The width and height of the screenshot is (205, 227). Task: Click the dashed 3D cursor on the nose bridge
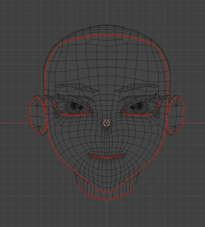[107, 123]
